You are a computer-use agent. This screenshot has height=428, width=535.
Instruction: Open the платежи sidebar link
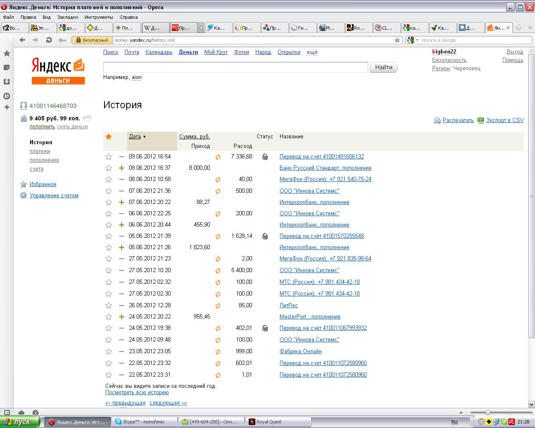(40, 151)
